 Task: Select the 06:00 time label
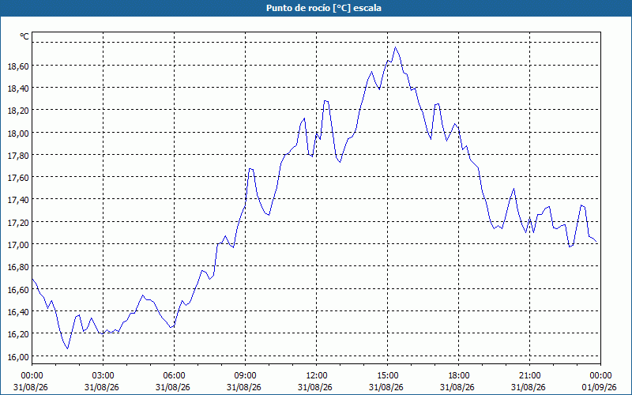click(174, 376)
